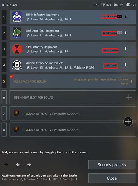Open info for 357th Infantry Regiment

126,17
